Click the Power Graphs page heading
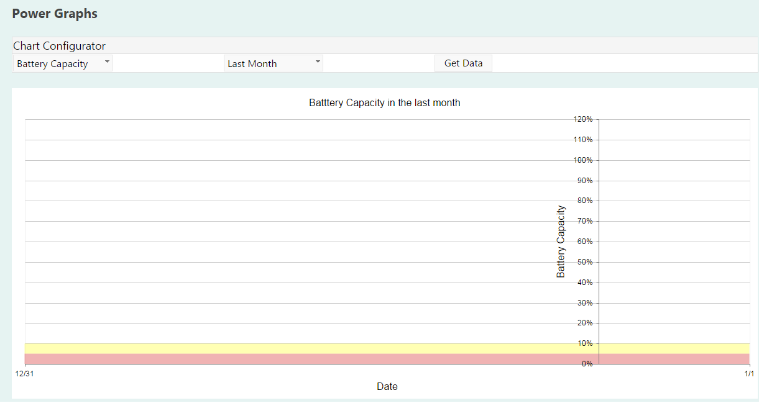This screenshot has height=403, width=759. coord(55,14)
